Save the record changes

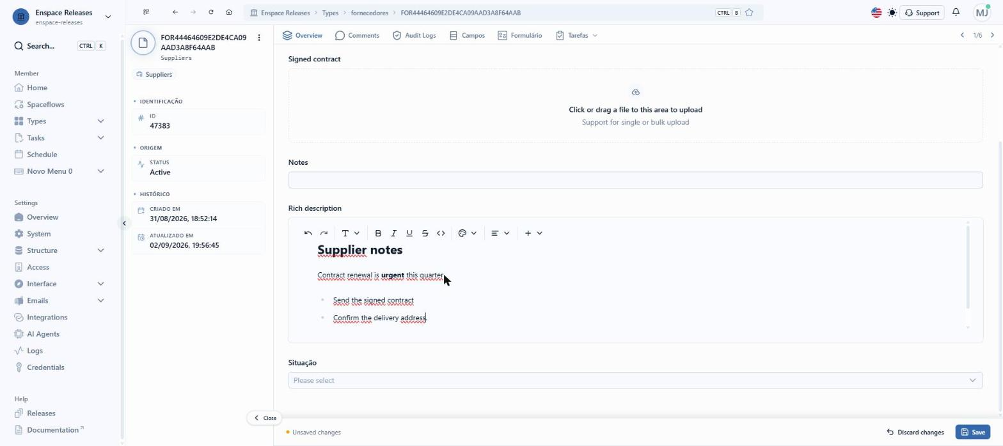[972, 432]
